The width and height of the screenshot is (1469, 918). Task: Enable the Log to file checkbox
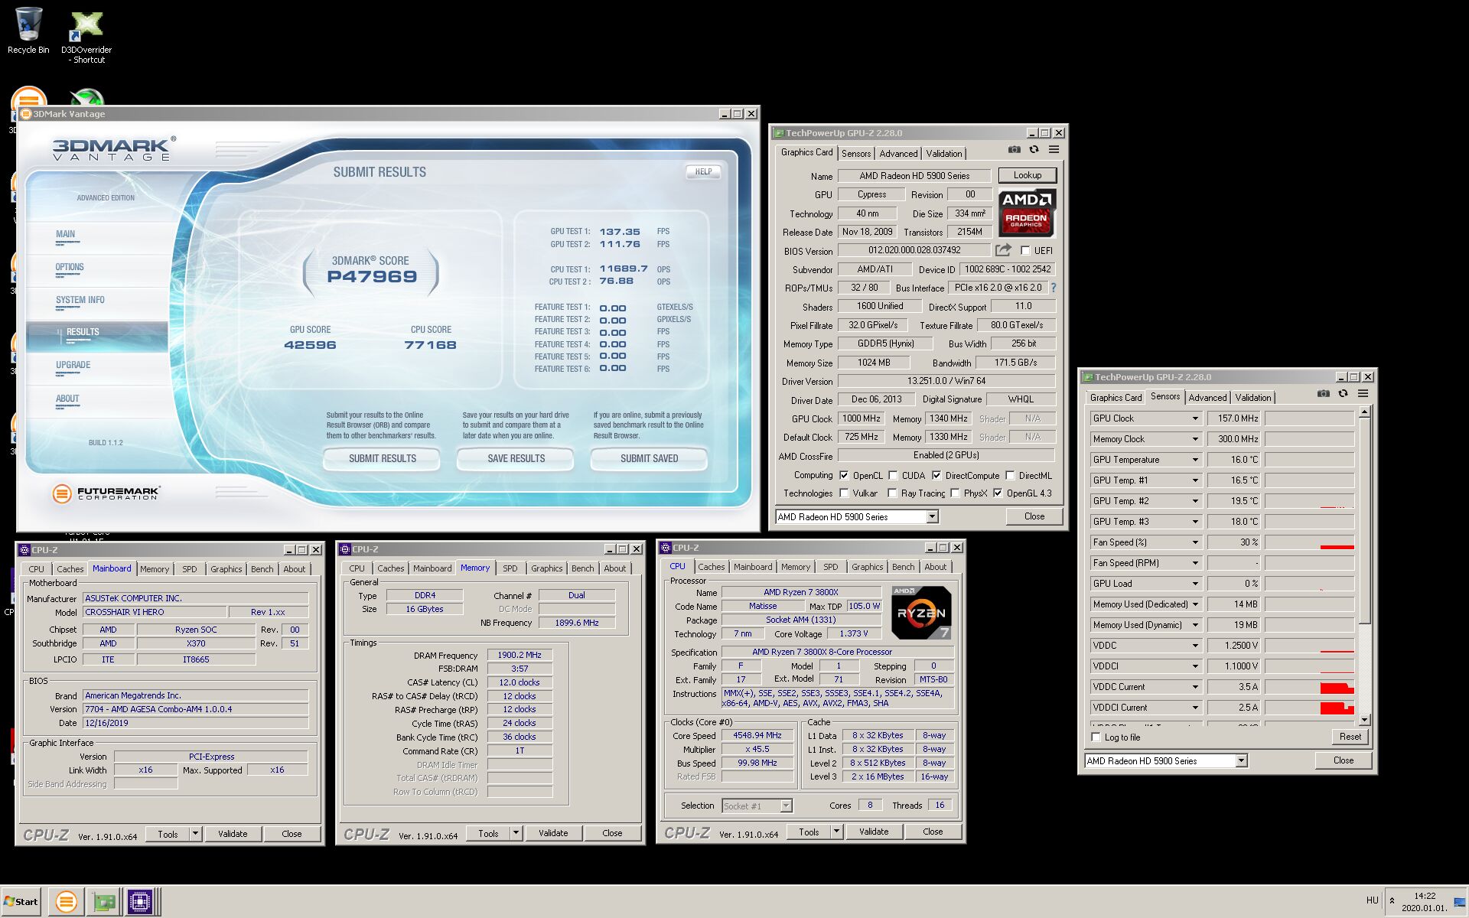click(x=1096, y=737)
